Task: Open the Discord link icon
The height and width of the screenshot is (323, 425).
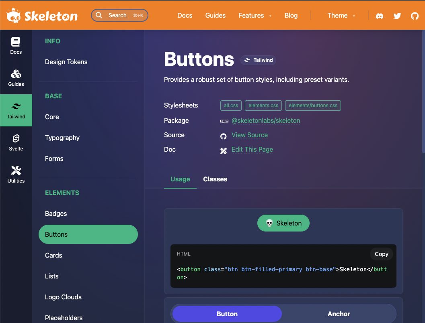Action: (380, 16)
